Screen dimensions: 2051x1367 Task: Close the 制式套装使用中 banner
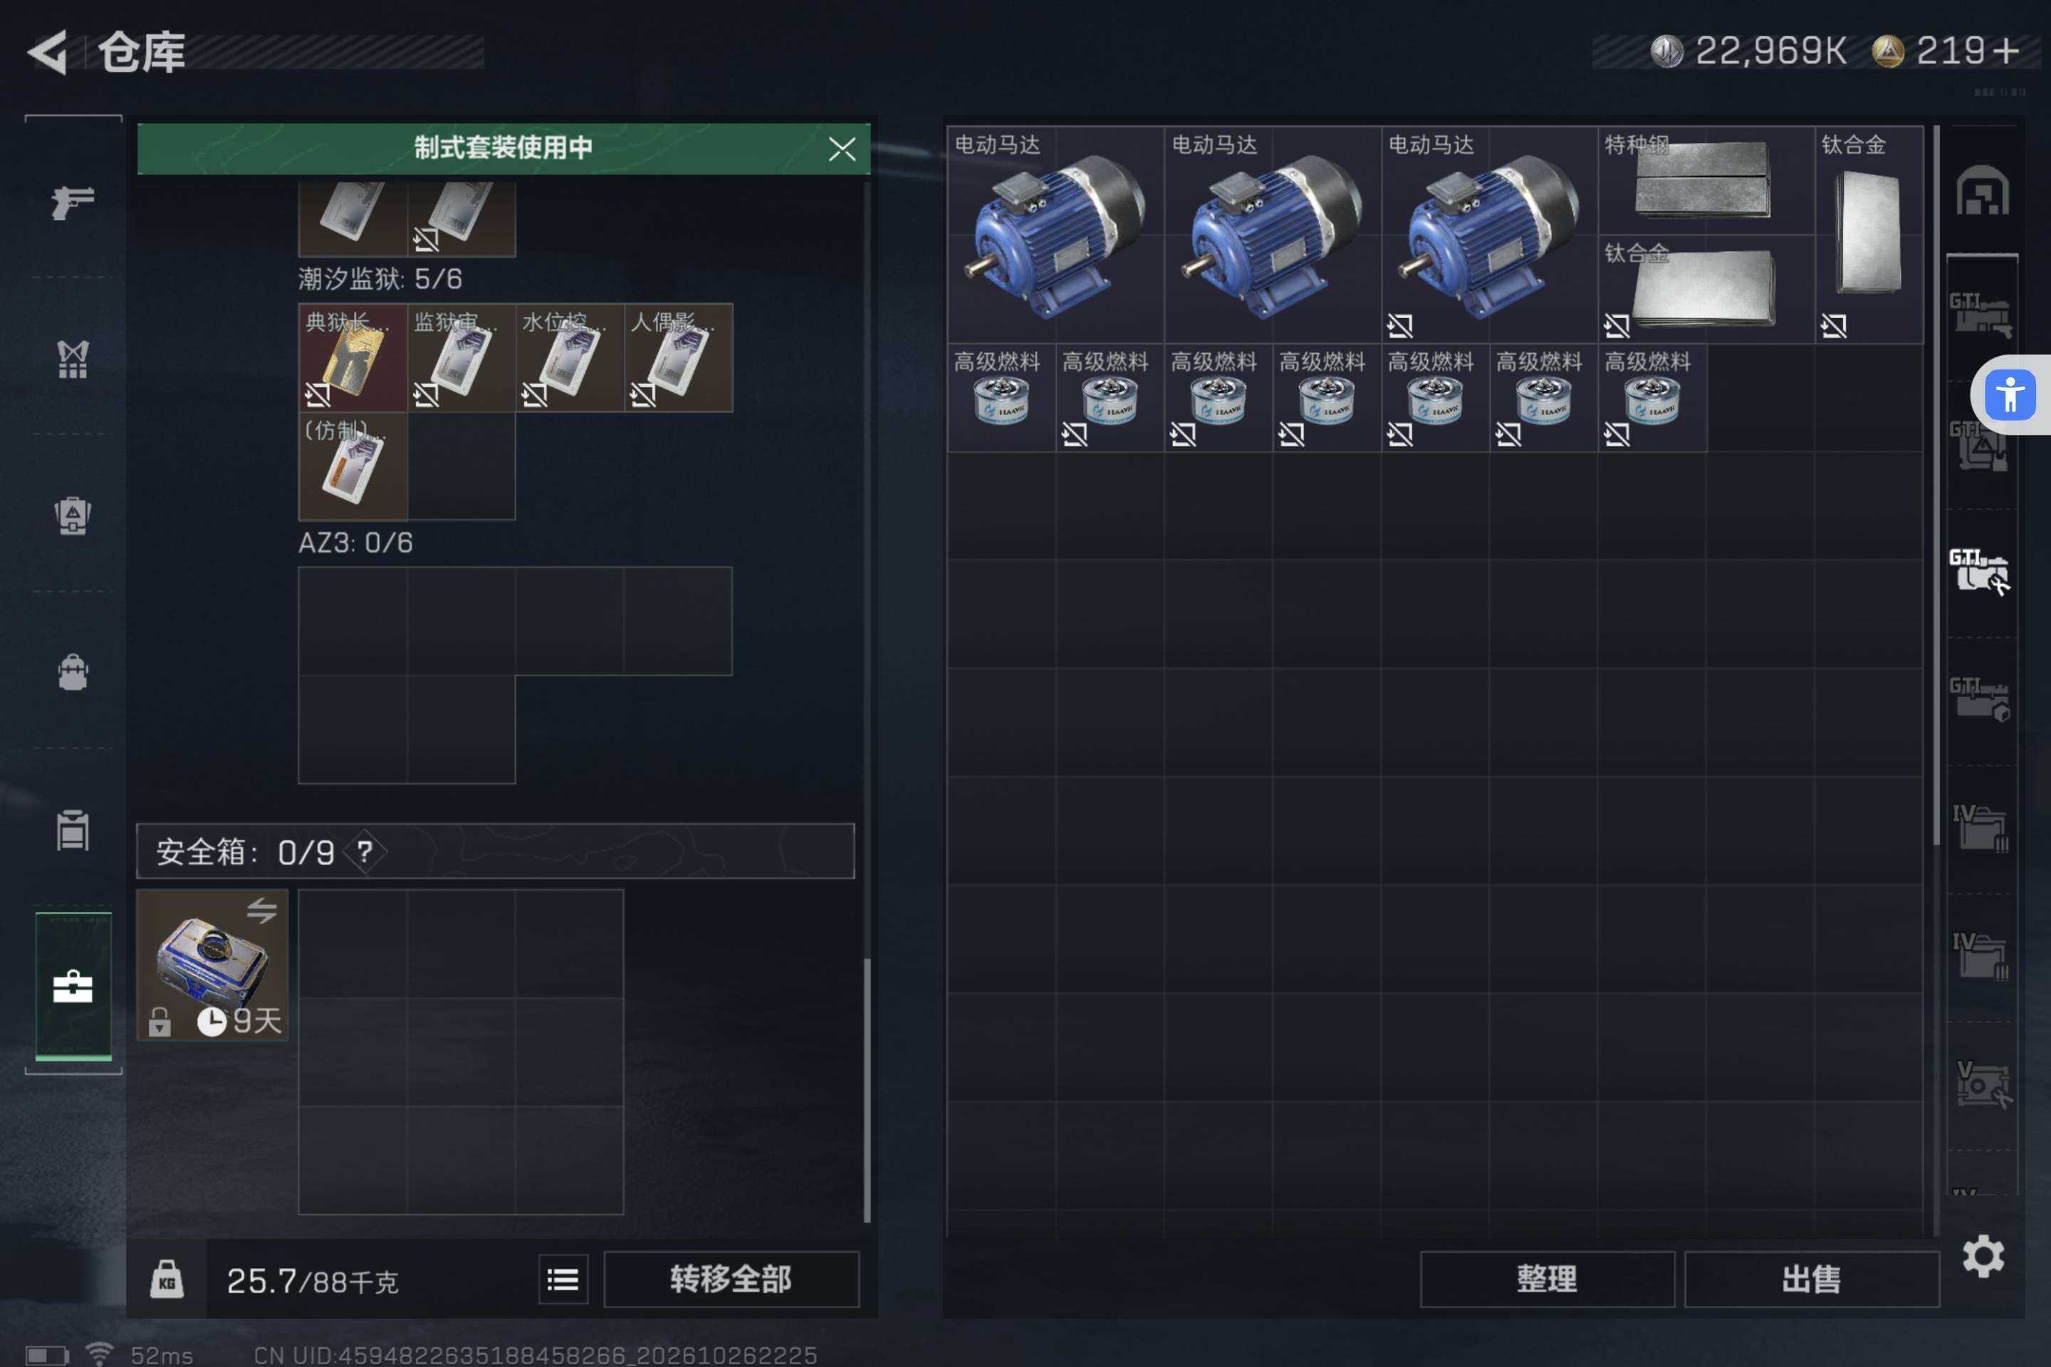click(842, 149)
